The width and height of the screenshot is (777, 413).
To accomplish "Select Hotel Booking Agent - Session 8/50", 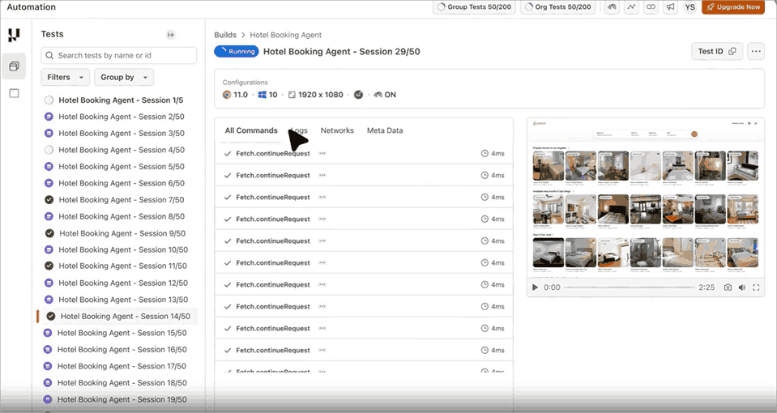I will (x=122, y=216).
